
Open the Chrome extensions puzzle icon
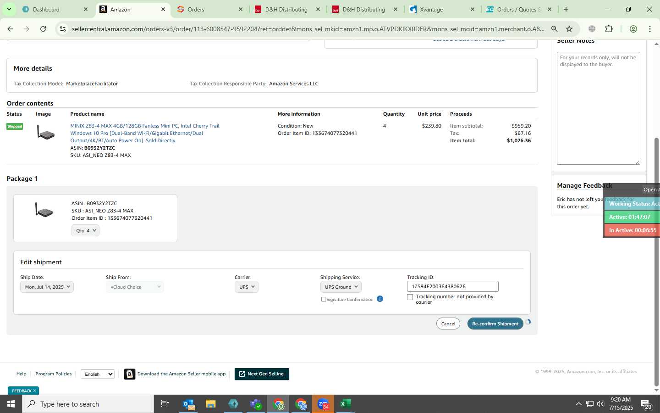(609, 29)
